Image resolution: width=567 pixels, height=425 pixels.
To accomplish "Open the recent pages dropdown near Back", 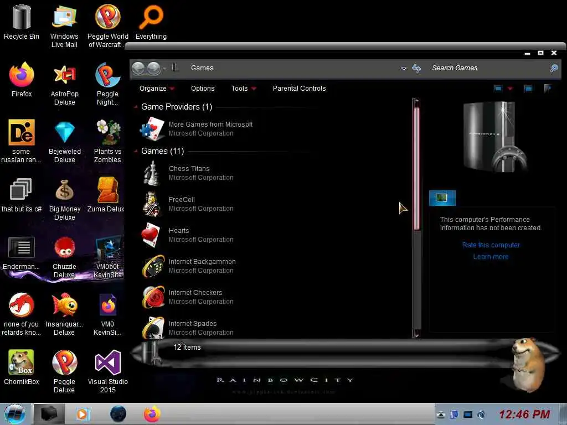I will click(x=165, y=68).
